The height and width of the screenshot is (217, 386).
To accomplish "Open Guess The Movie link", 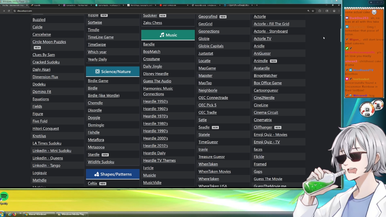I will pyautogui.click(x=268, y=179).
